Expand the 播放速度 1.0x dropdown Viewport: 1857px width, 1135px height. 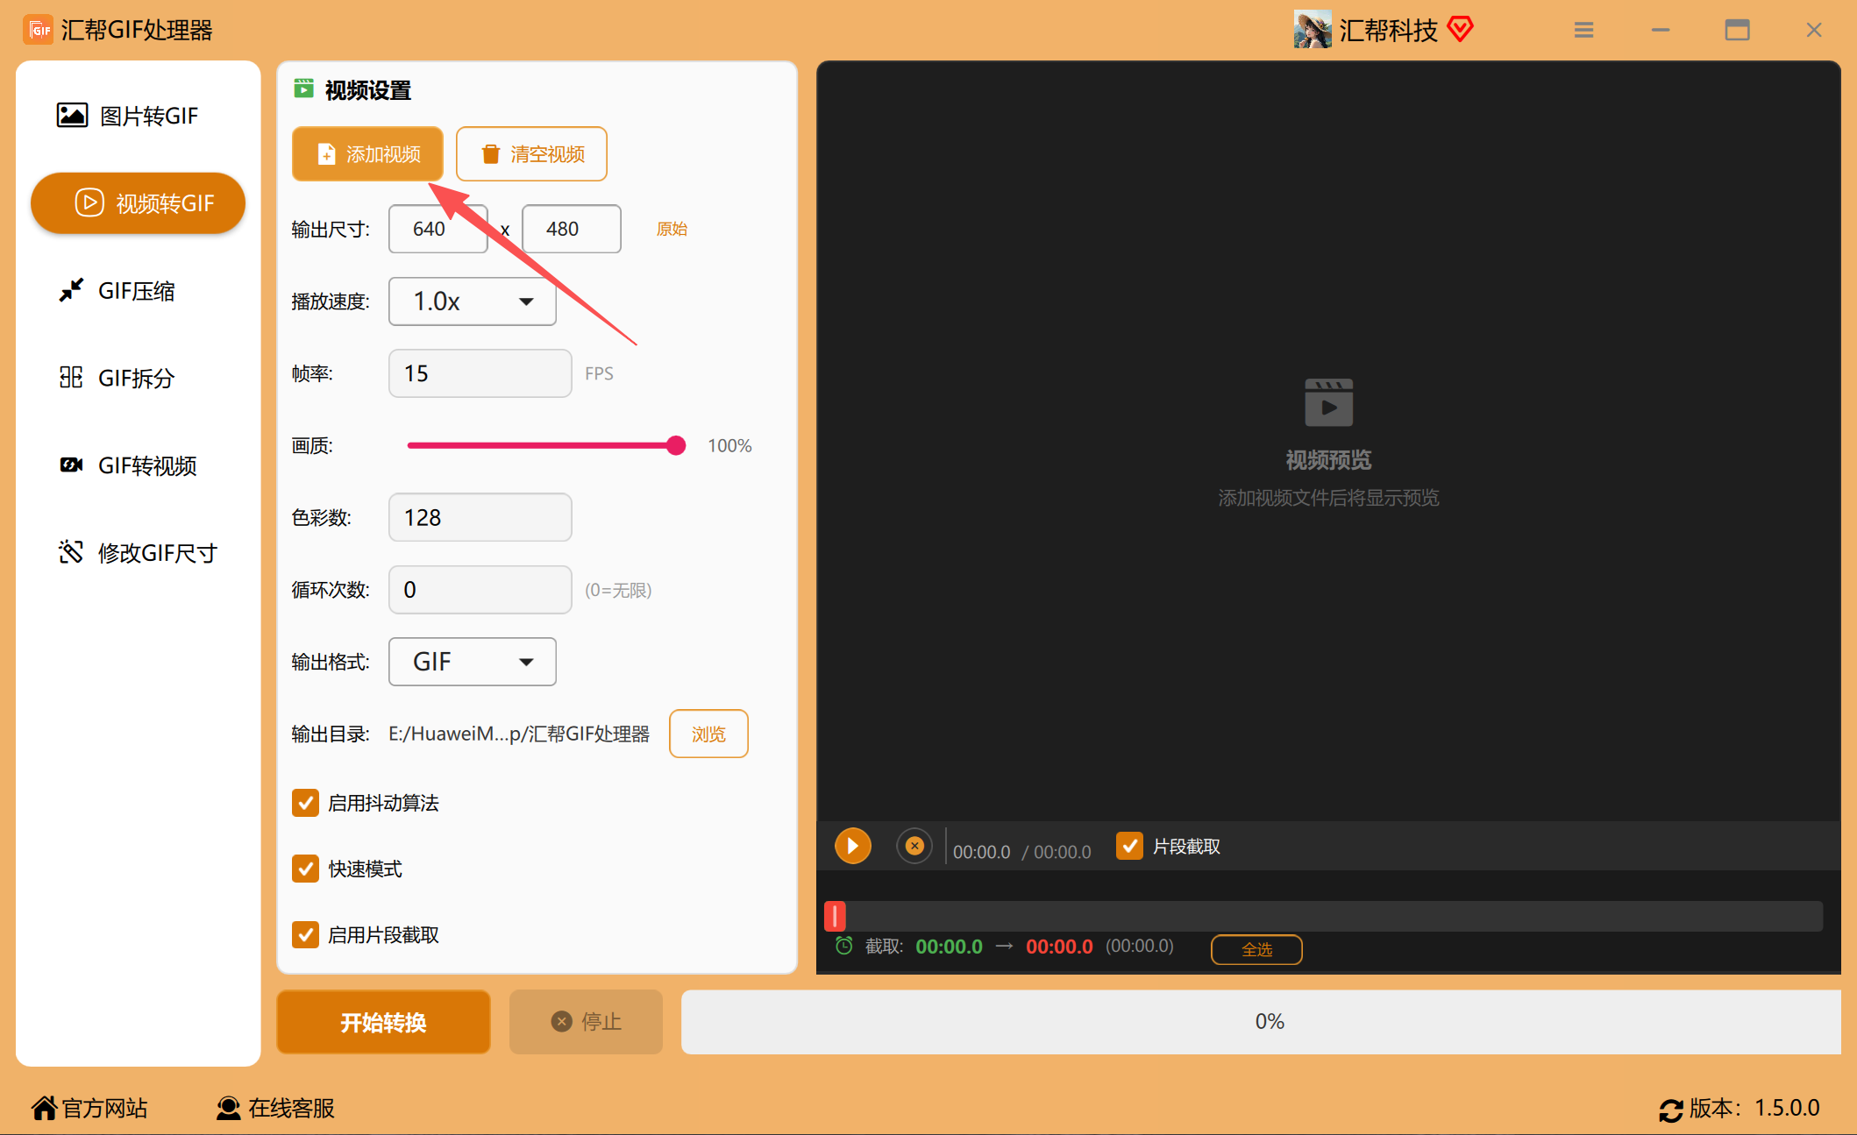tap(473, 301)
